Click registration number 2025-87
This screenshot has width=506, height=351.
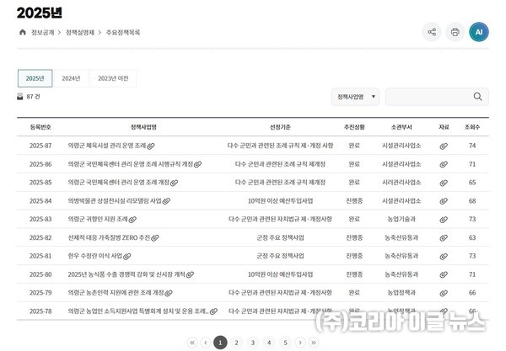(40, 146)
